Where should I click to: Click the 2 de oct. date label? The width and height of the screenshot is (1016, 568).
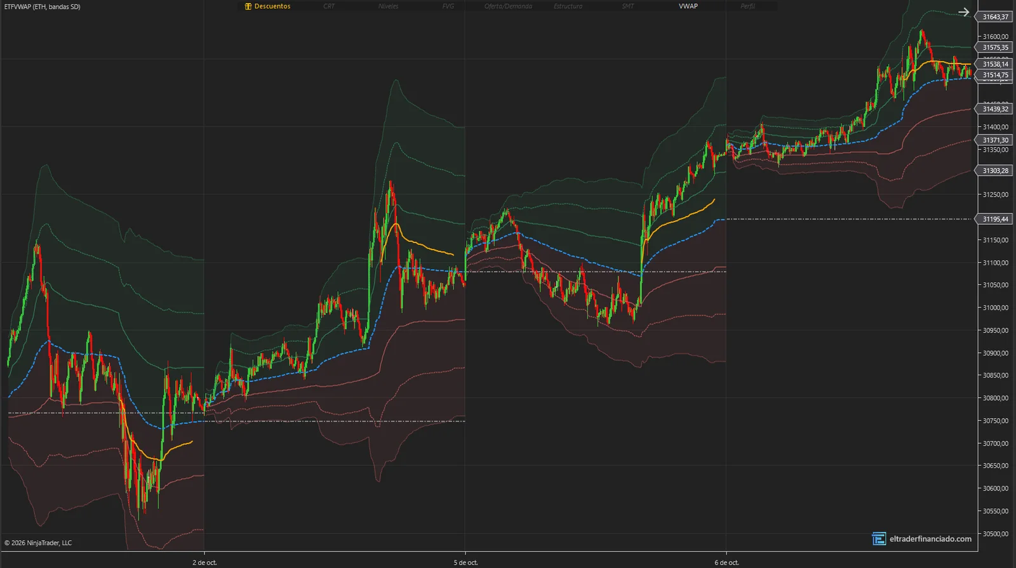pyautogui.click(x=204, y=562)
